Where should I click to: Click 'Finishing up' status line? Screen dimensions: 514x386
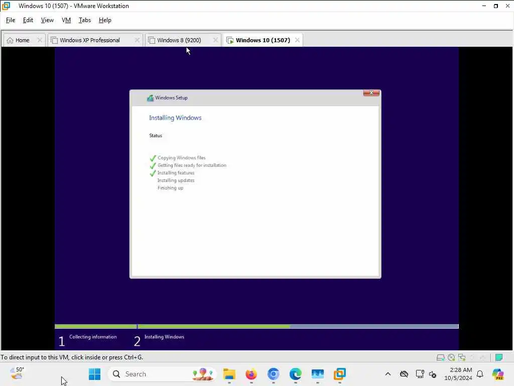coord(171,188)
